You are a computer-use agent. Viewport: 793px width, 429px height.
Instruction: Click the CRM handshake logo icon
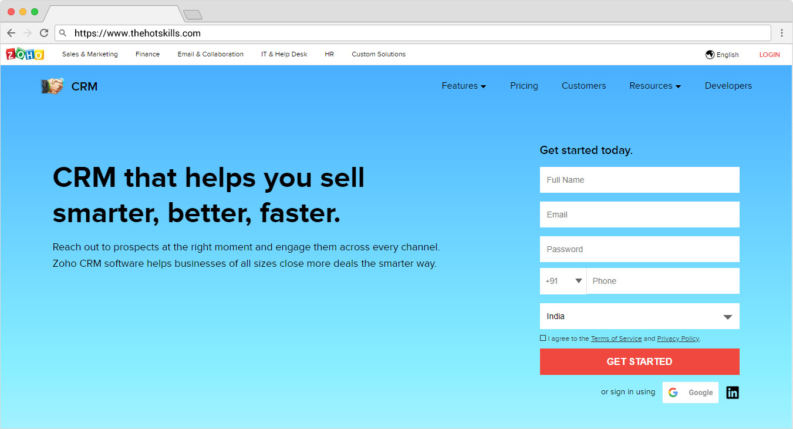tap(52, 86)
